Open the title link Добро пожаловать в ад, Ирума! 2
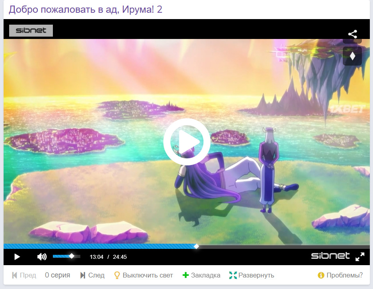Viewport: 373px width, 289px height. pyautogui.click(x=85, y=10)
